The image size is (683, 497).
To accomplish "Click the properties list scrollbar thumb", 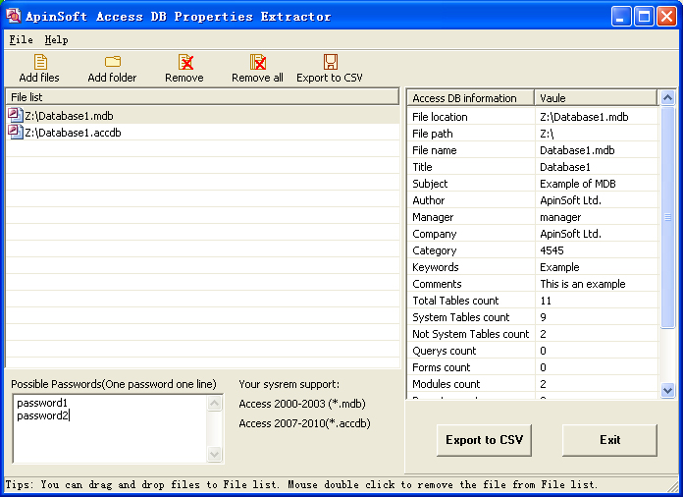I will pos(668,217).
